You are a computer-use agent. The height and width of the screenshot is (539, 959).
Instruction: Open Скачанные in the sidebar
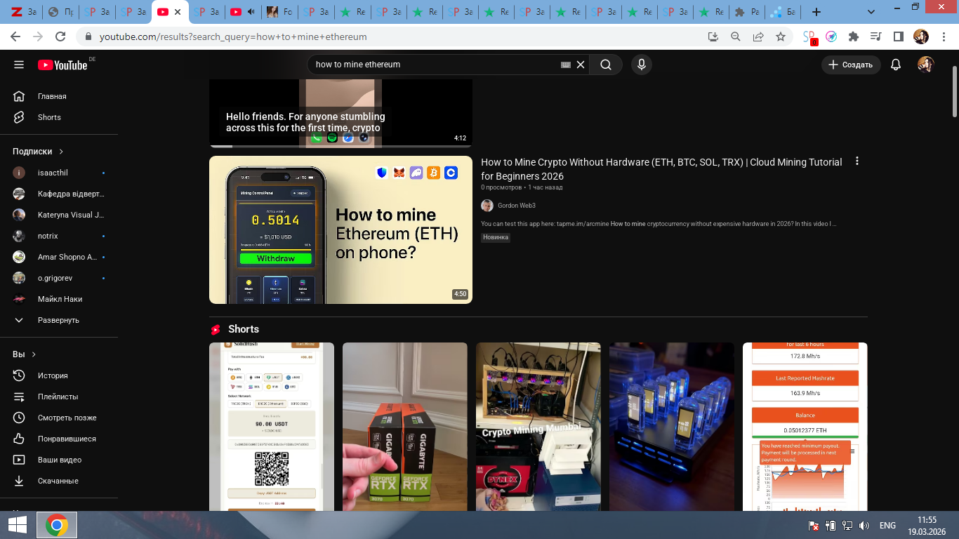click(x=59, y=481)
